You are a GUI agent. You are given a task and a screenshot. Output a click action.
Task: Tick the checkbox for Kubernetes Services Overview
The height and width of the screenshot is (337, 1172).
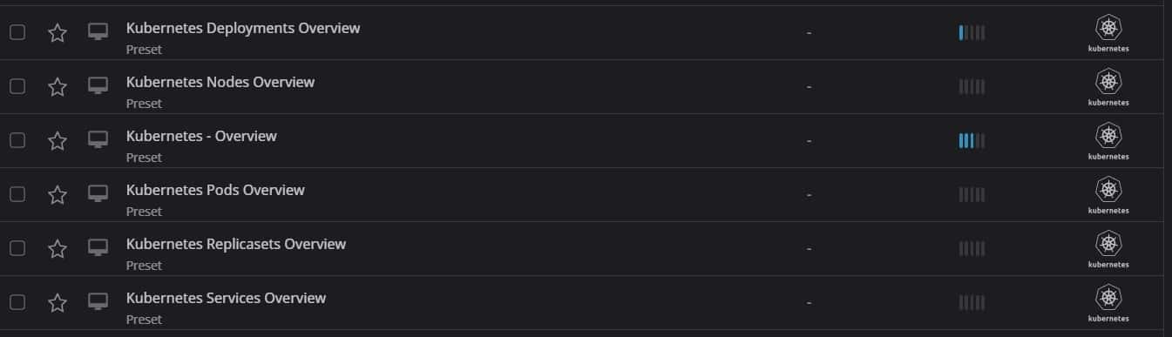tap(17, 302)
